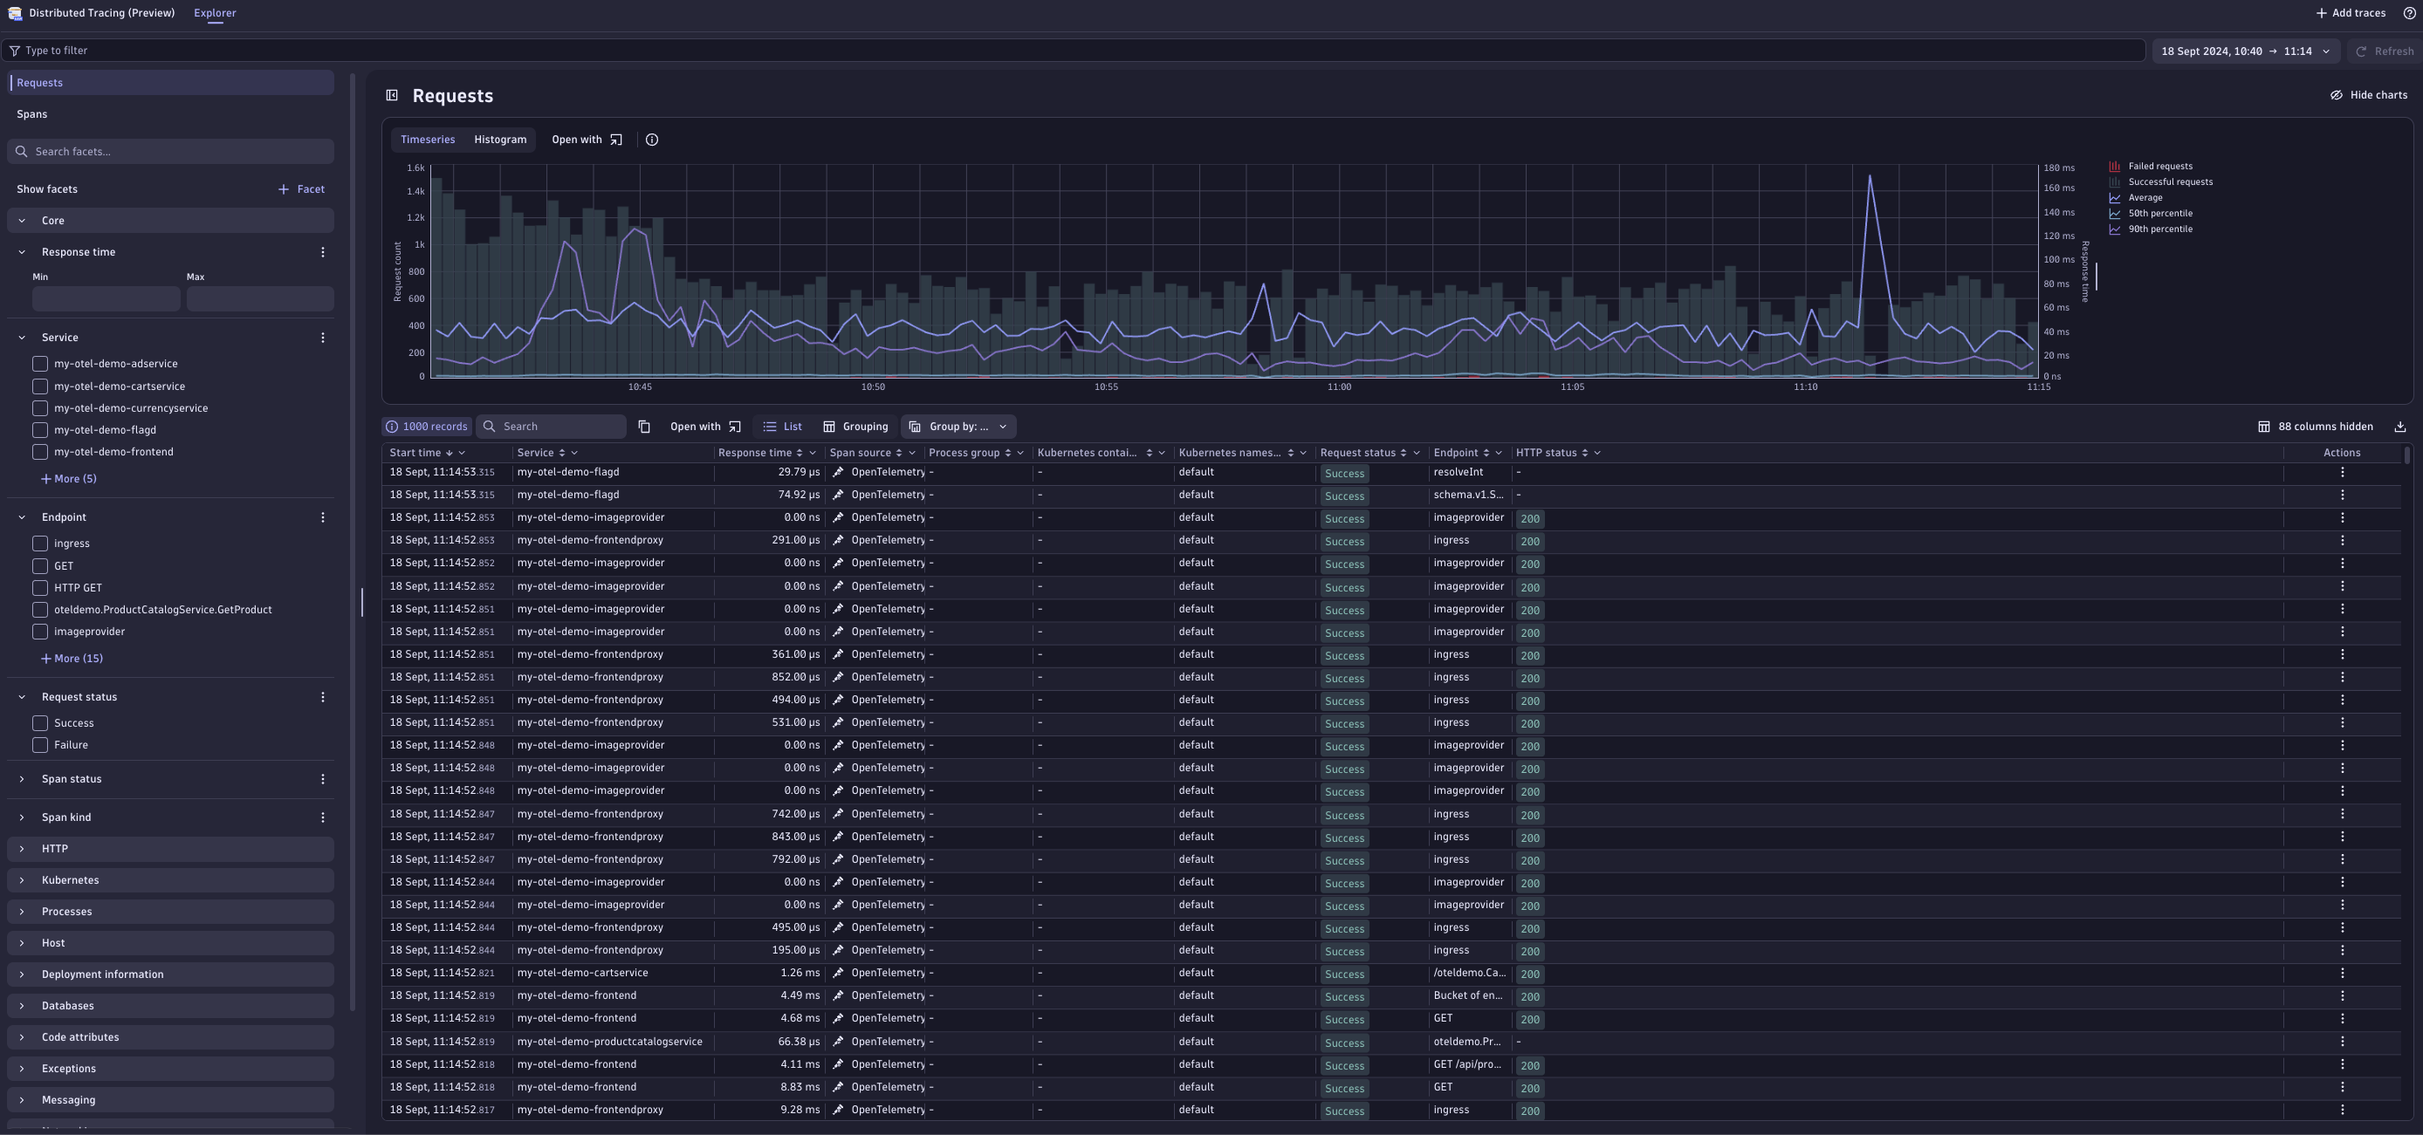This screenshot has height=1135, width=2423.
Task: Open the Group by dropdown
Action: (958, 426)
